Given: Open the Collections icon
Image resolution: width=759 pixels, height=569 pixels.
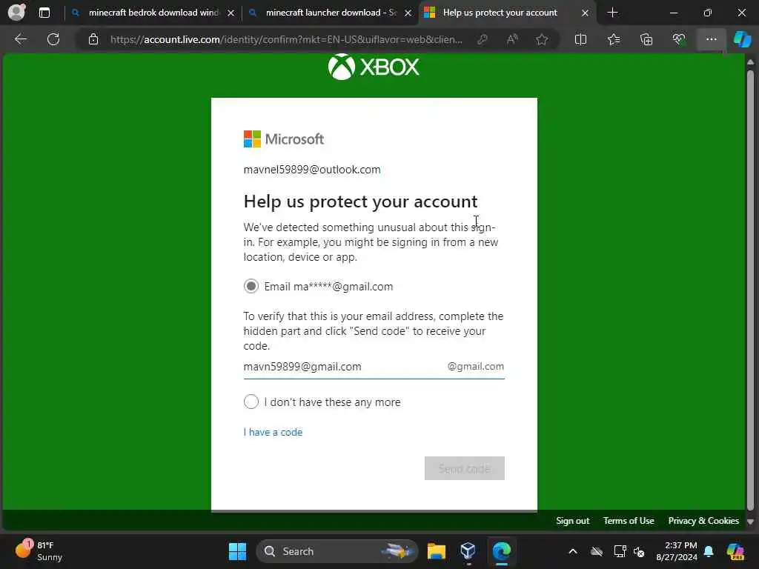Looking at the screenshot, I should point(646,39).
